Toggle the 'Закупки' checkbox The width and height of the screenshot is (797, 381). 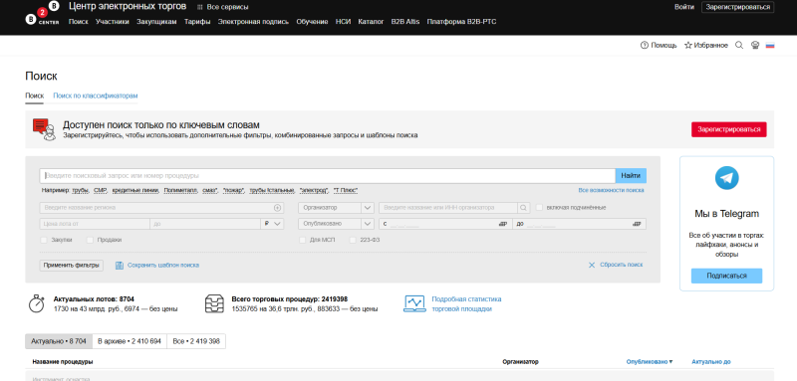[44, 240]
